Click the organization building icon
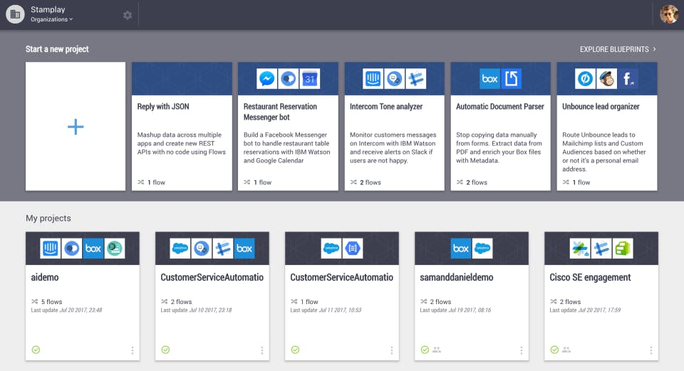 pos(15,14)
